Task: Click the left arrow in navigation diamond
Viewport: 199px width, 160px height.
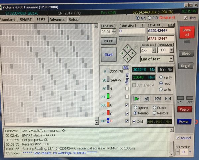Action: (x=122, y=53)
